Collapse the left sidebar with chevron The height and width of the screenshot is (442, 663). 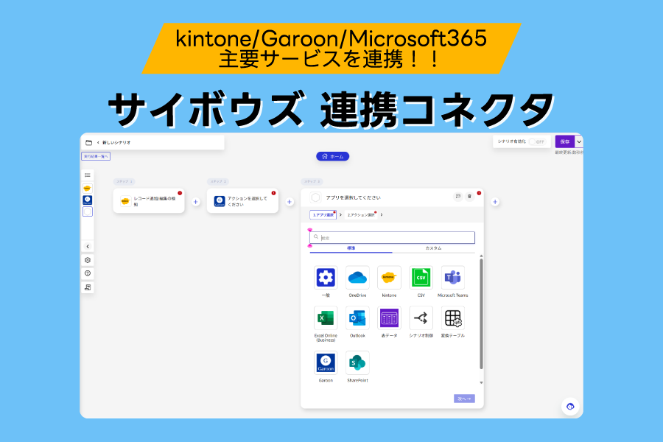point(88,247)
